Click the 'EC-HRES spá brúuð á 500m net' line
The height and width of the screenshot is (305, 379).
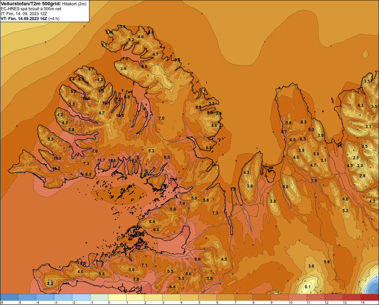(31, 9)
